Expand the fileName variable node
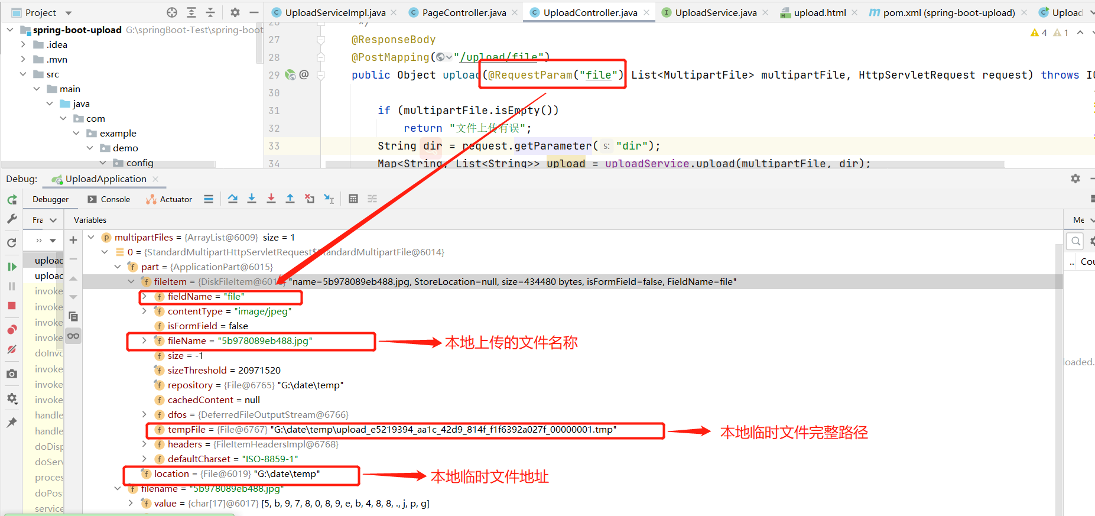 click(x=144, y=340)
